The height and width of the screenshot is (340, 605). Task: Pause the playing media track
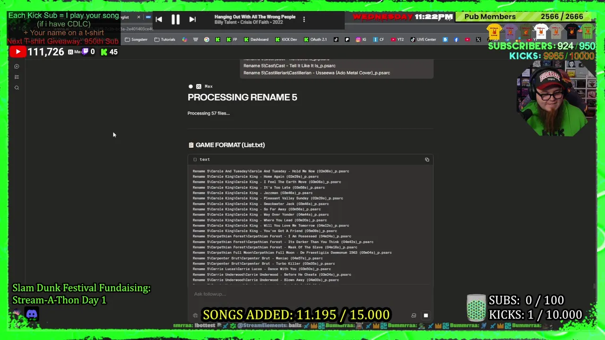pos(175,19)
